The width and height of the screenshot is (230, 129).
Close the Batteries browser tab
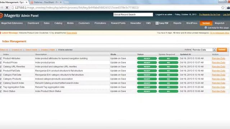point(61,3)
